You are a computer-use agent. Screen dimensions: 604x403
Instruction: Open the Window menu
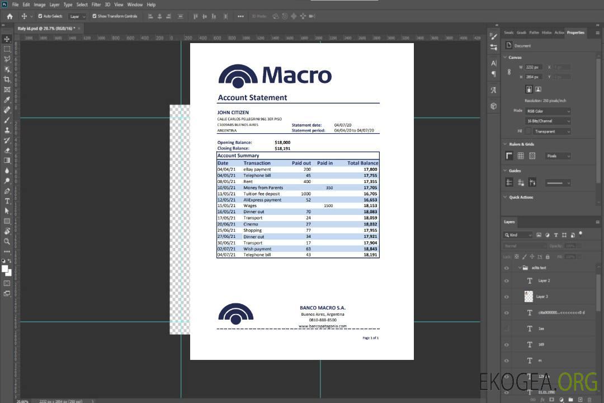tap(135, 4)
